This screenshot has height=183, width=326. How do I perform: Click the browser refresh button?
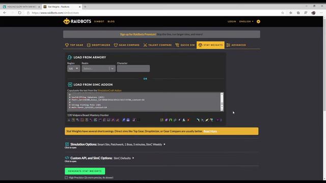[19, 13]
